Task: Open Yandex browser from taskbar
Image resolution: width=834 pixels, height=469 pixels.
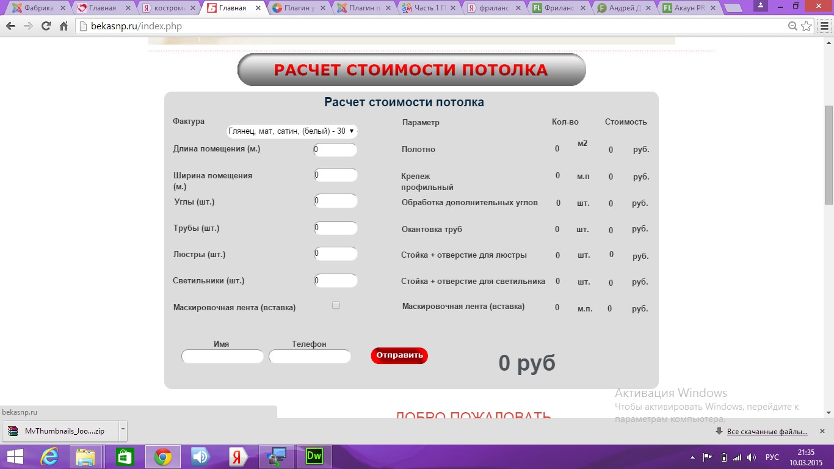Action: pyautogui.click(x=238, y=457)
